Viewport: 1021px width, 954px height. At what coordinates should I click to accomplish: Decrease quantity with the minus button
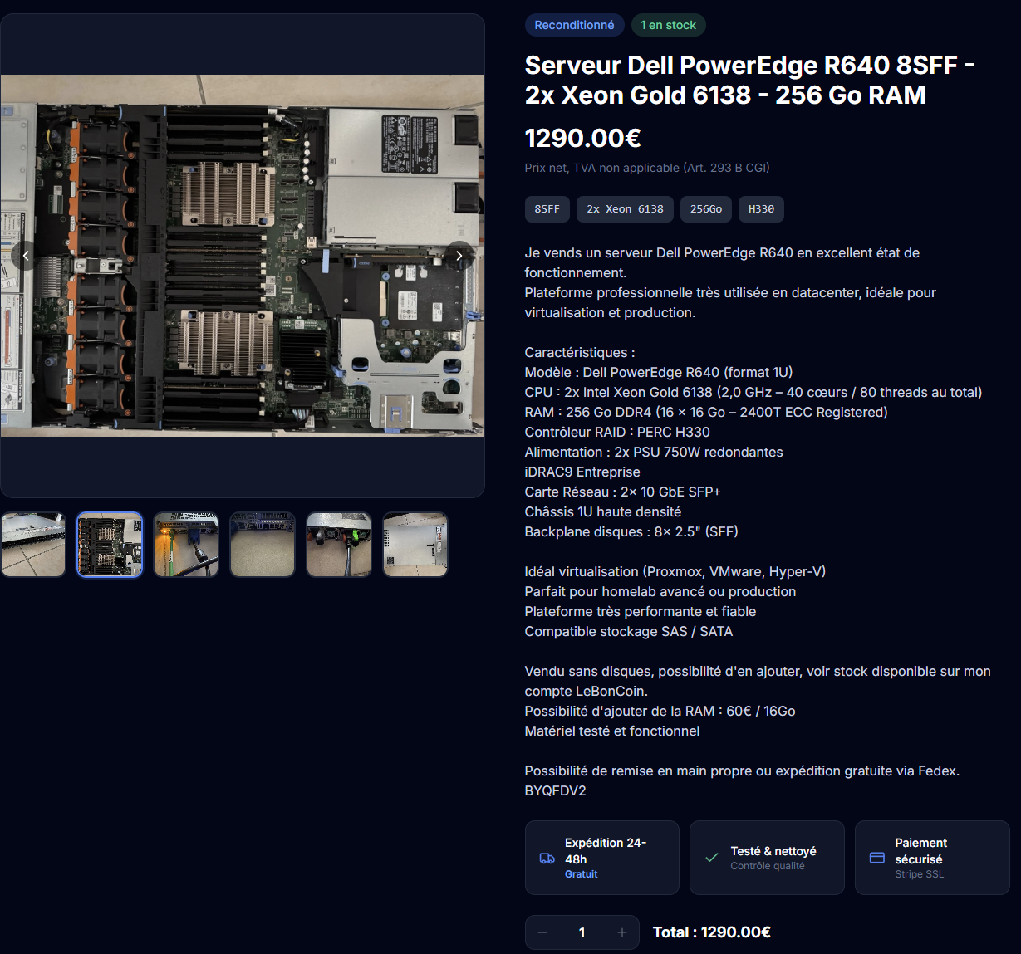point(542,932)
